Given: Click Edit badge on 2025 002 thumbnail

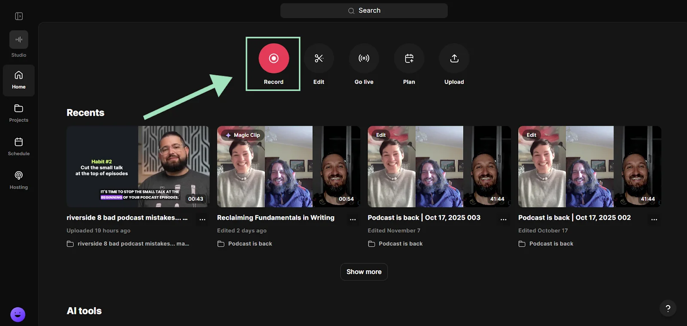Looking at the screenshot, I should (x=532, y=135).
